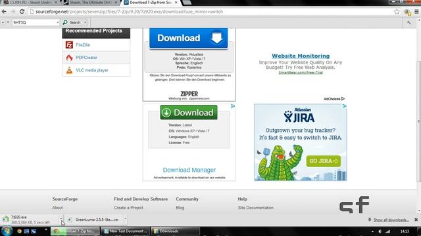The width and height of the screenshot is (421, 236).
Task: Open the FileZilla project link
Action: (83, 45)
